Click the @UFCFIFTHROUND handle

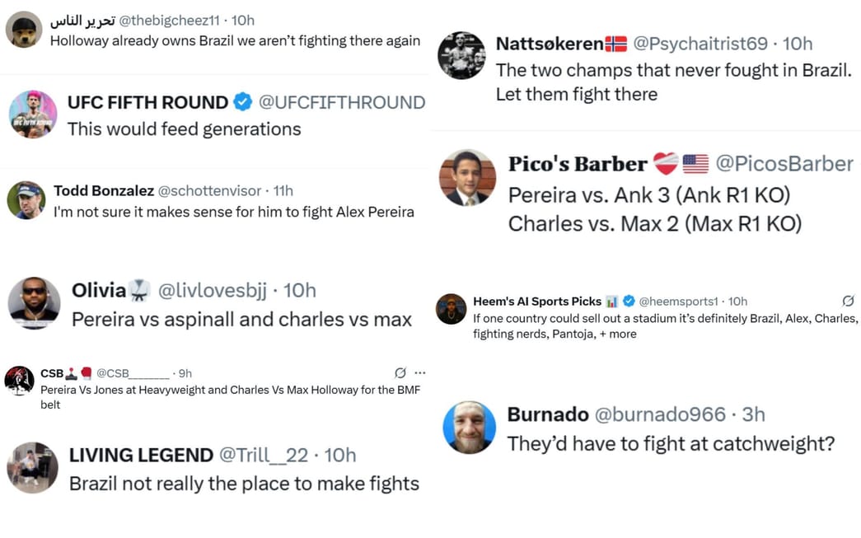[344, 102]
